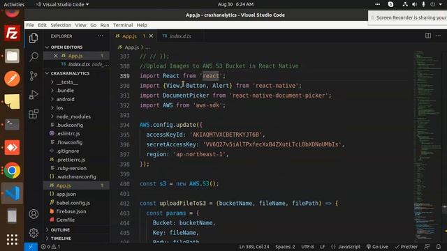Click the notifications bell icon
The image size is (447, 251).
pyautogui.click(x=439, y=247)
